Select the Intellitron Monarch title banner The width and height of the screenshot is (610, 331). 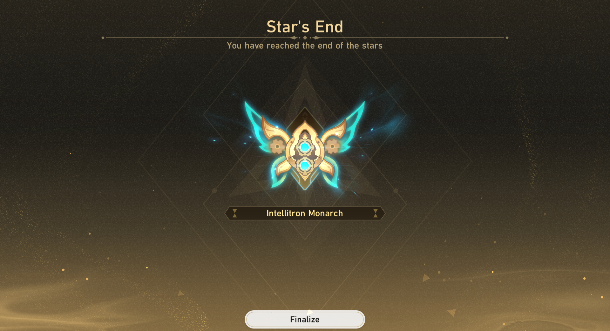click(x=305, y=213)
